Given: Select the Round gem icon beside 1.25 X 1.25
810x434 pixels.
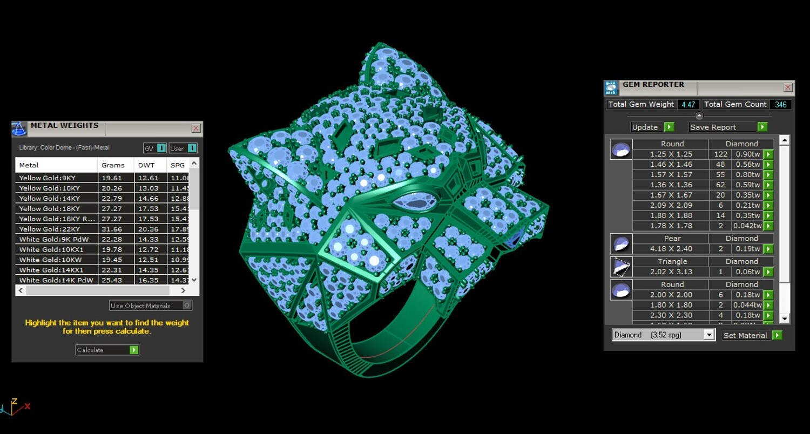Looking at the screenshot, I should point(621,150).
